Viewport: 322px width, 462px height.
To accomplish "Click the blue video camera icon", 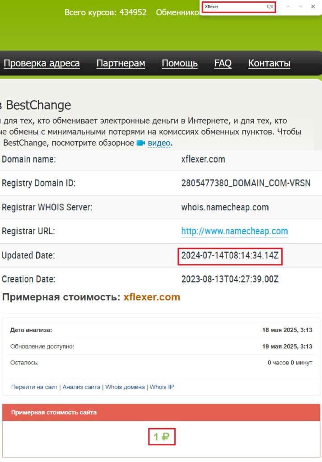I will 140,143.
